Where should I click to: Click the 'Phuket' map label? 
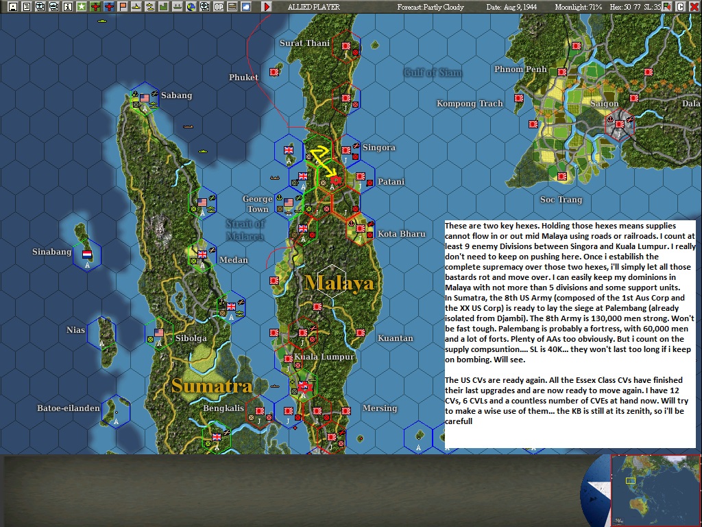(x=243, y=77)
